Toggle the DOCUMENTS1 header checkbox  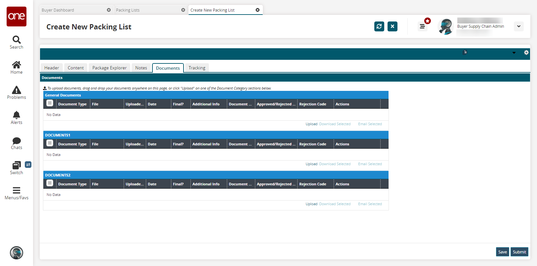(50, 143)
